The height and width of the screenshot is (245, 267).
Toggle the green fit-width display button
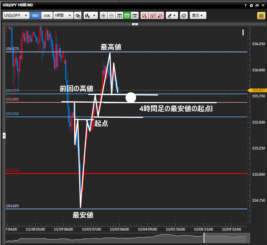pyautogui.click(x=127, y=16)
